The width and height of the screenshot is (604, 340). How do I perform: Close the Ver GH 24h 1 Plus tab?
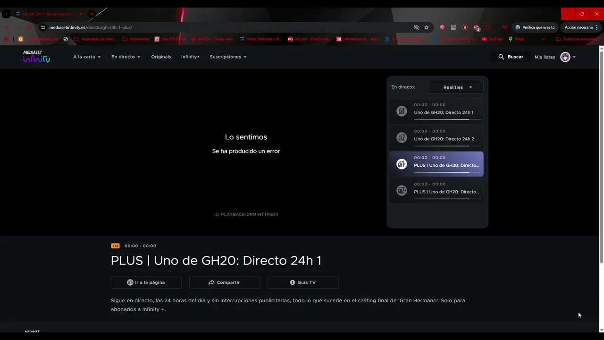coord(80,14)
